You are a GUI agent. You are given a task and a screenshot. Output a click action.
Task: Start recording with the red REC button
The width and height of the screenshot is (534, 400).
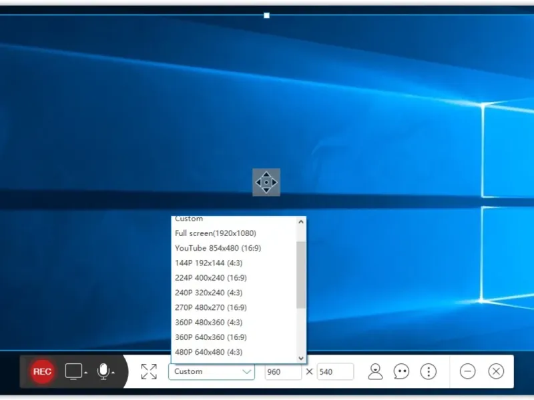click(42, 371)
